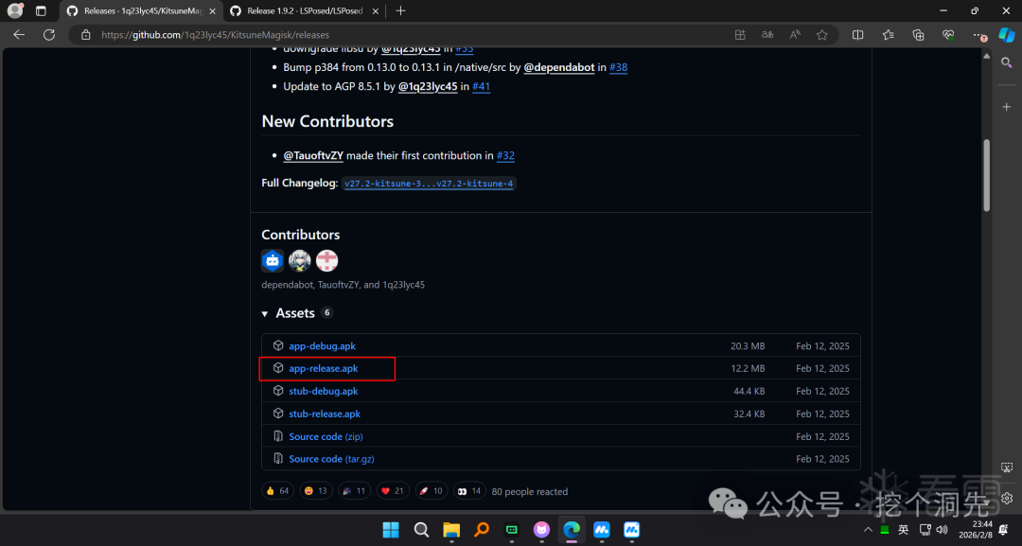Viewport: 1022px width, 546px height.
Task: Launch Copilot from the toolbar
Action: click(1007, 34)
